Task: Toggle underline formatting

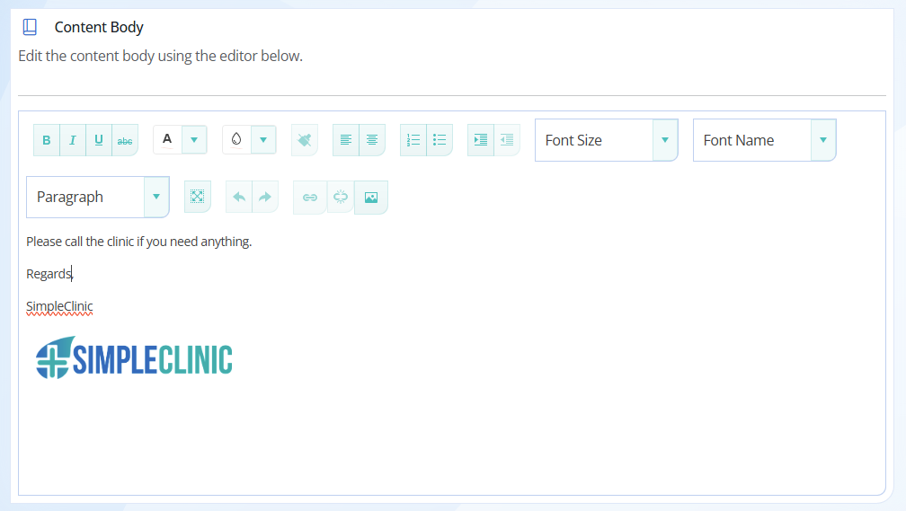Action: pos(99,140)
